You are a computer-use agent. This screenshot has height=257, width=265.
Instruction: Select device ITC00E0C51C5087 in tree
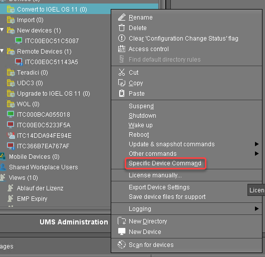point(52,41)
